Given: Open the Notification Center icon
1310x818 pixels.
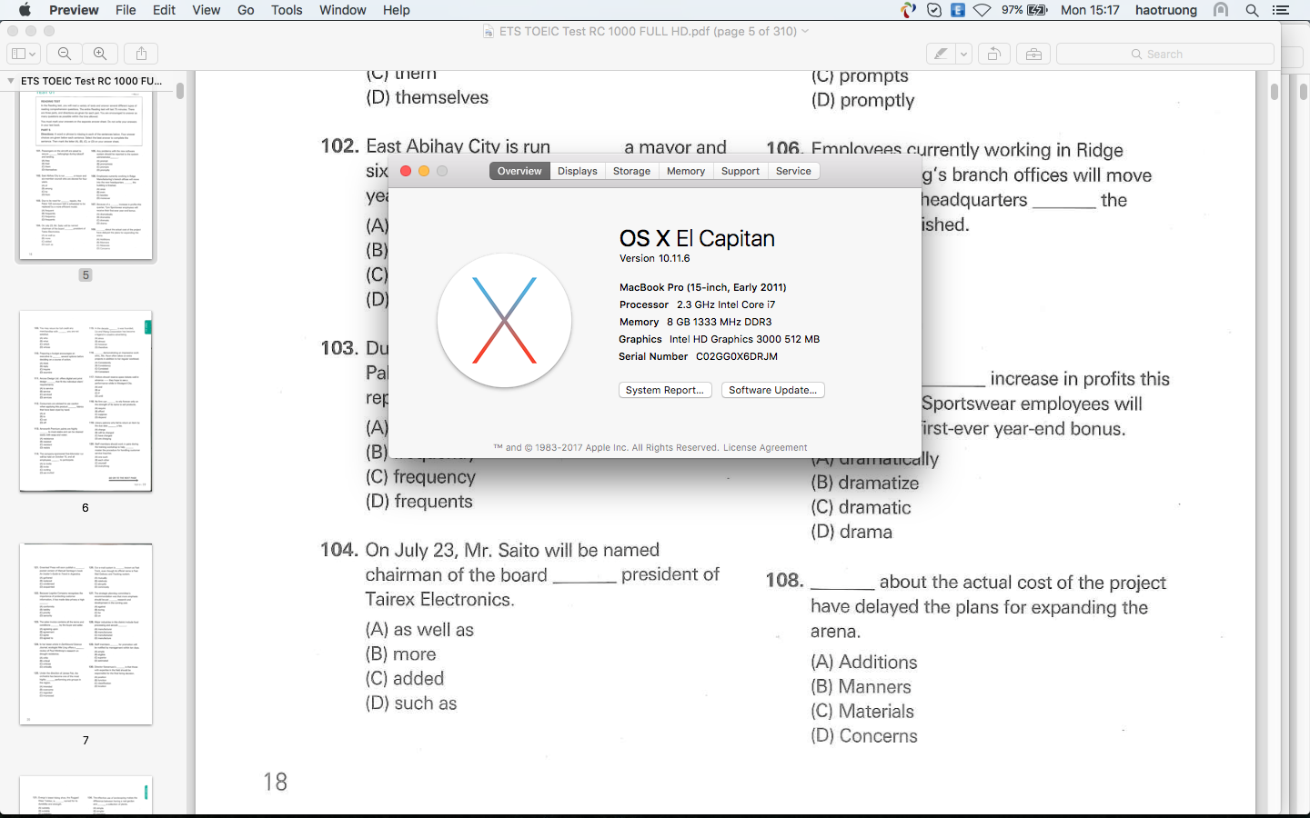Looking at the screenshot, I should tap(1281, 10).
